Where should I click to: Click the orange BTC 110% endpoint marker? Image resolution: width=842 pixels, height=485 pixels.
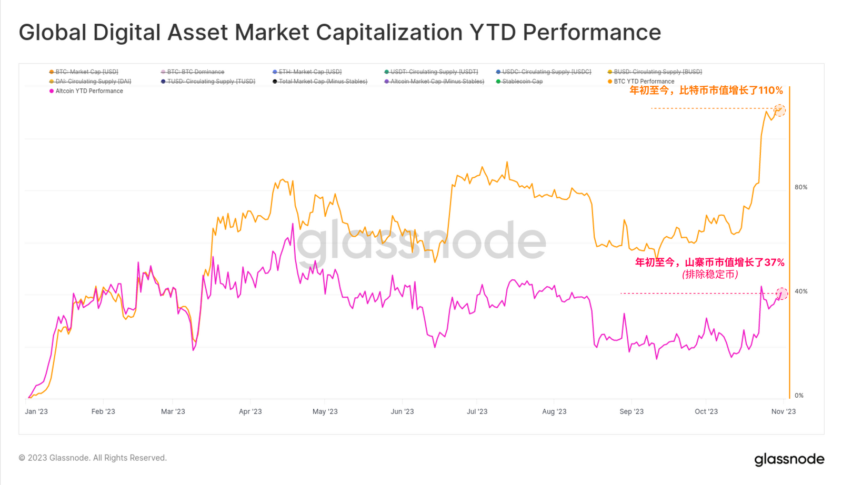(780, 110)
